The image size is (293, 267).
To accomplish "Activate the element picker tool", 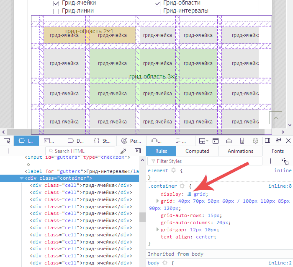I will click(x=7, y=141).
